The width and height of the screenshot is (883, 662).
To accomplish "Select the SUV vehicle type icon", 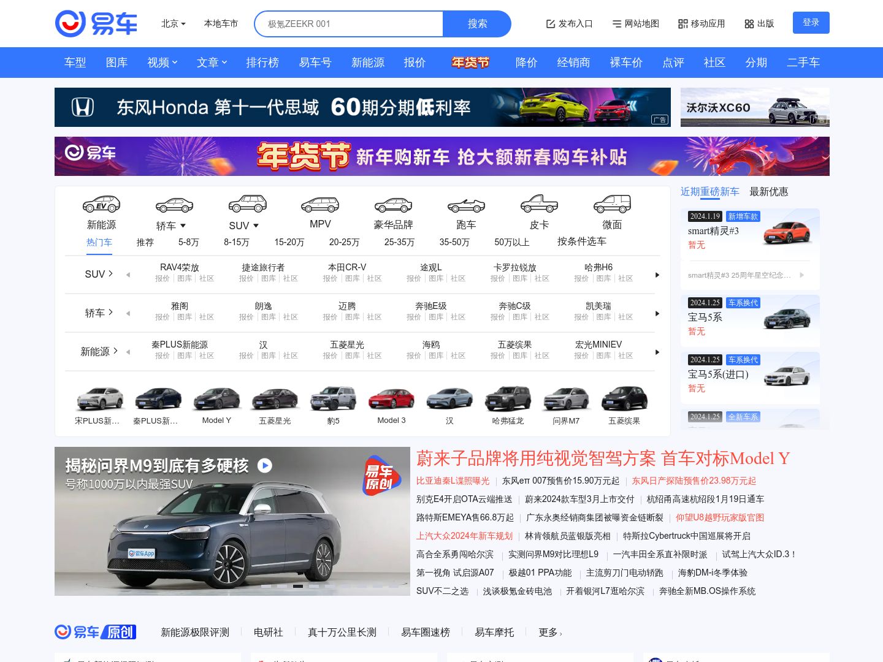I will tap(247, 204).
